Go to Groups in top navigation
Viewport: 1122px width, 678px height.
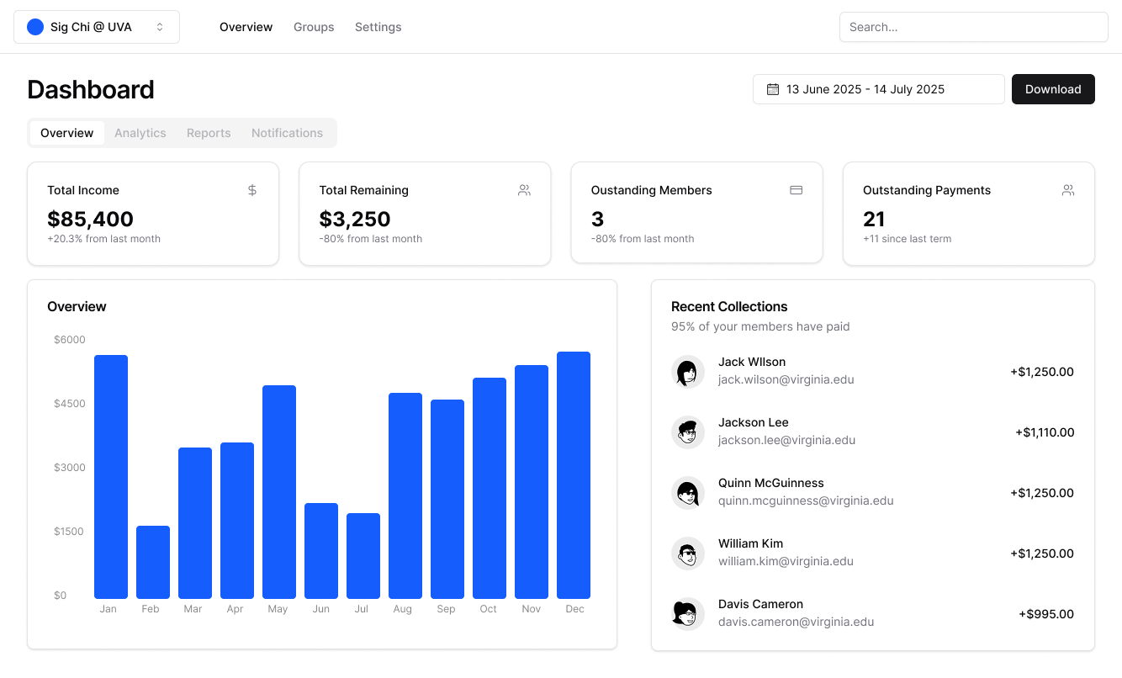(x=314, y=27)
